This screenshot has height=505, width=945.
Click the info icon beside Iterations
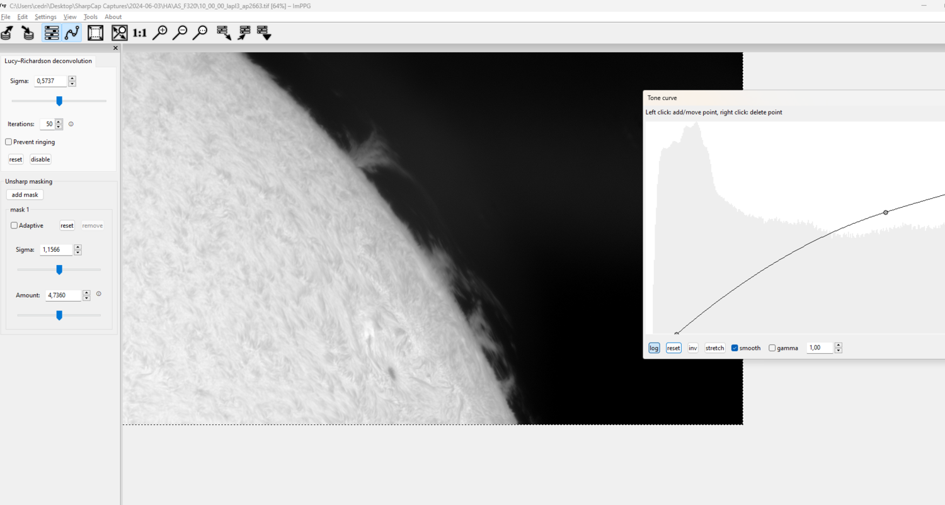pyautogui.click(x=71, y=124)
